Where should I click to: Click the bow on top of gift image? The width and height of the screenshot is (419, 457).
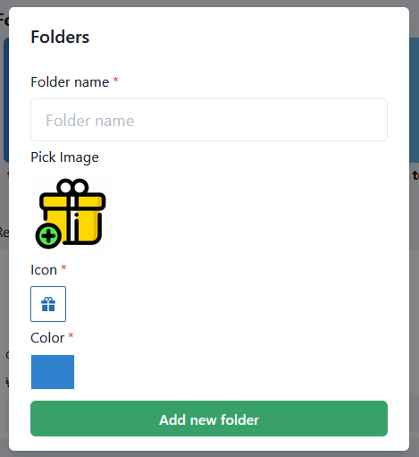click(72, 186)
